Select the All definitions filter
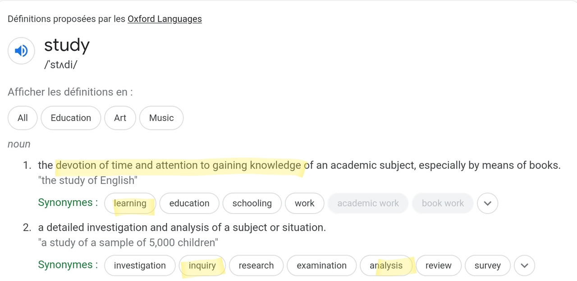 pos(23,118)
